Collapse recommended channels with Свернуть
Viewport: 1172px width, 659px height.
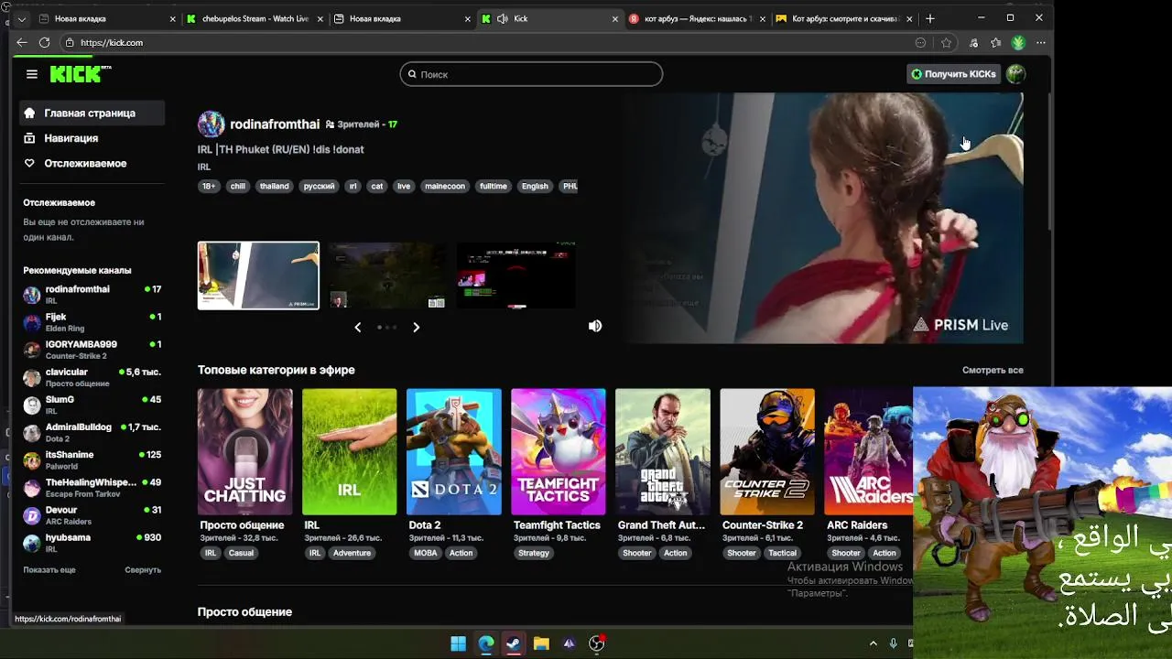click(x=143, y=569)
